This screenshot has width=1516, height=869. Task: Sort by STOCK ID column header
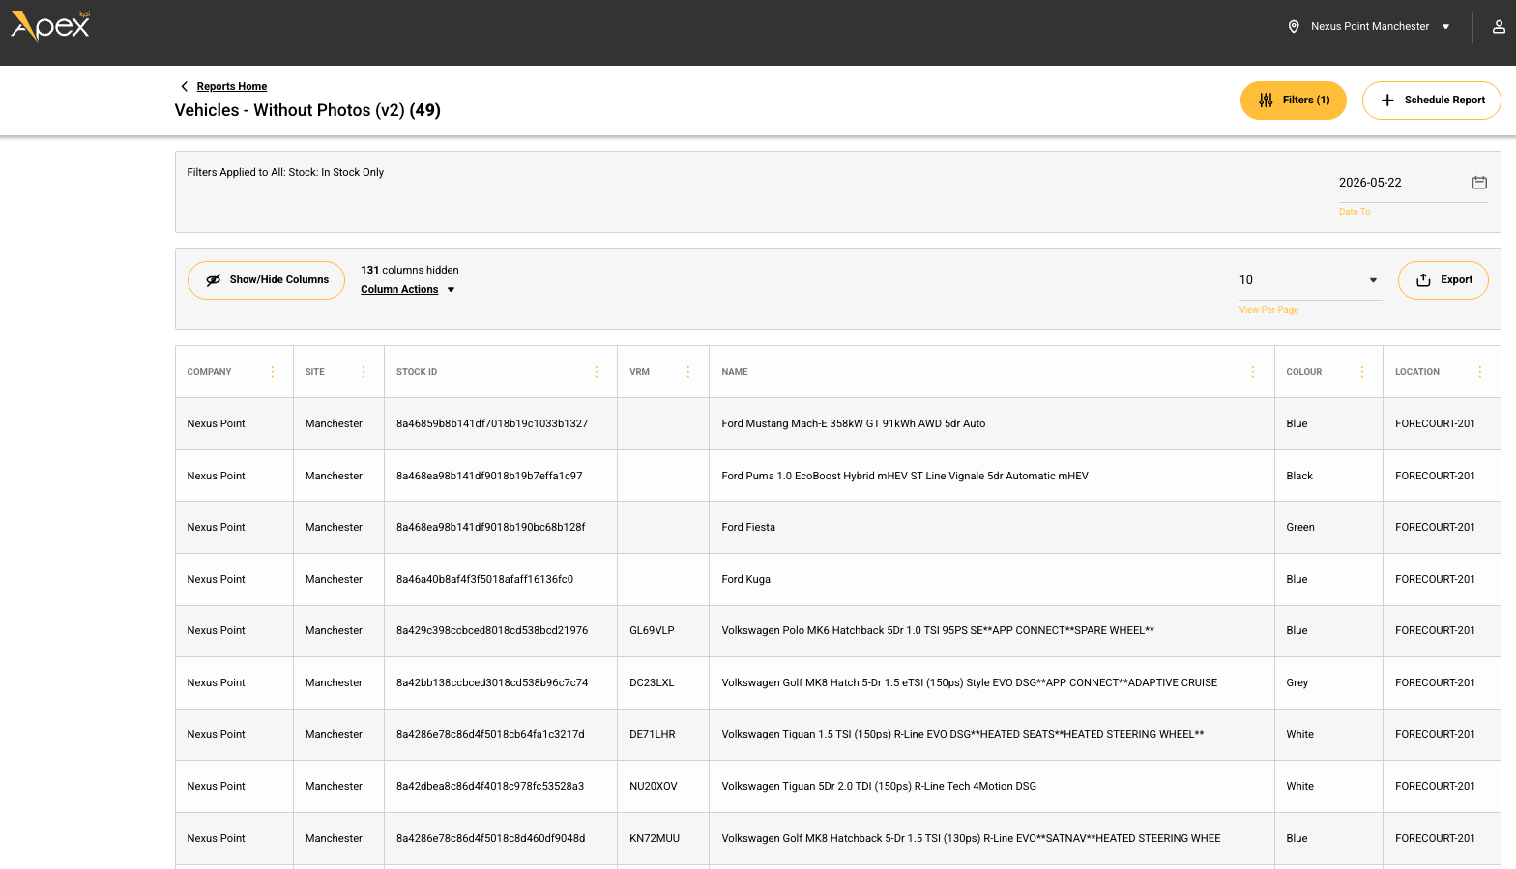(x=417, y=372)
